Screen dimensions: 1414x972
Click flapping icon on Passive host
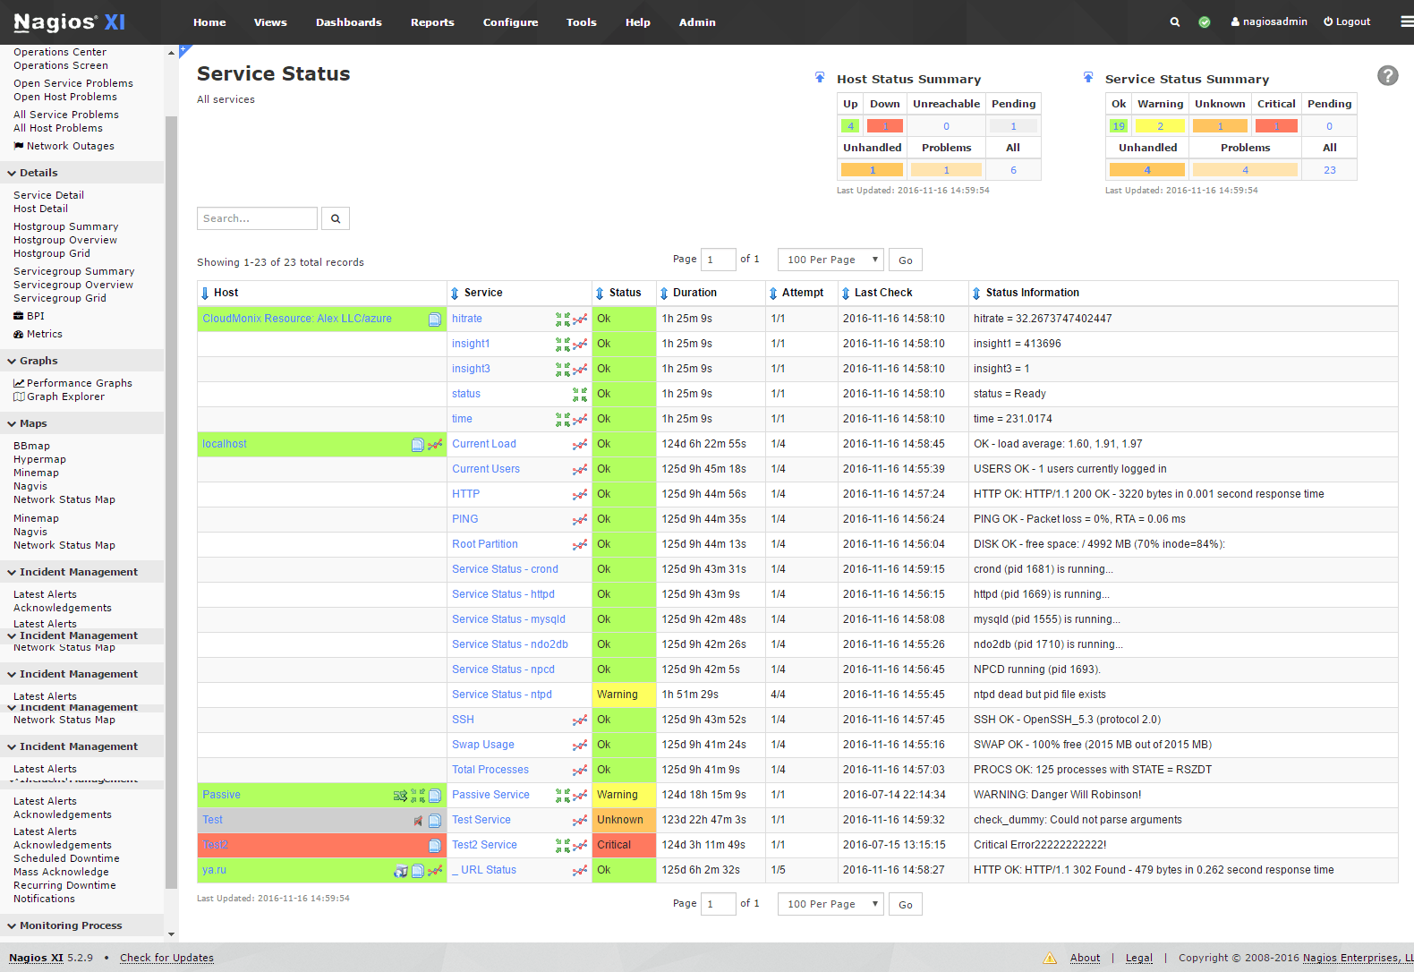[x=400, y=796]
